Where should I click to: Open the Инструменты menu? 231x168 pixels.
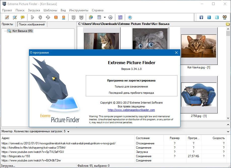(x=79, y=10)
